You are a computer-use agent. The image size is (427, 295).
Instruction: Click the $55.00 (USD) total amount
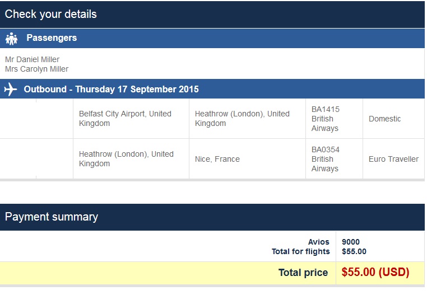pyautogui.click(x=375, y=273)
